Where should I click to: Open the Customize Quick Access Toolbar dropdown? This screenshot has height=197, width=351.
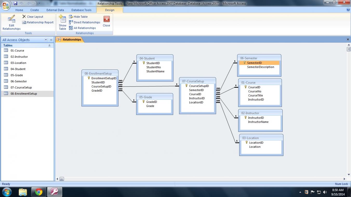[x=39, y=3]
